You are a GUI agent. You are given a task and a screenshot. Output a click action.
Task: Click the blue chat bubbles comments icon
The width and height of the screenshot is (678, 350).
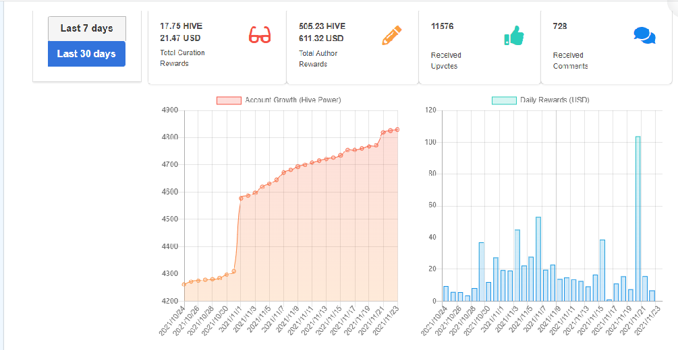[645, 36]
